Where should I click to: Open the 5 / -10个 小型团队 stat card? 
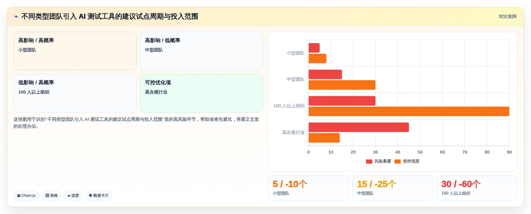click(308, 188)
